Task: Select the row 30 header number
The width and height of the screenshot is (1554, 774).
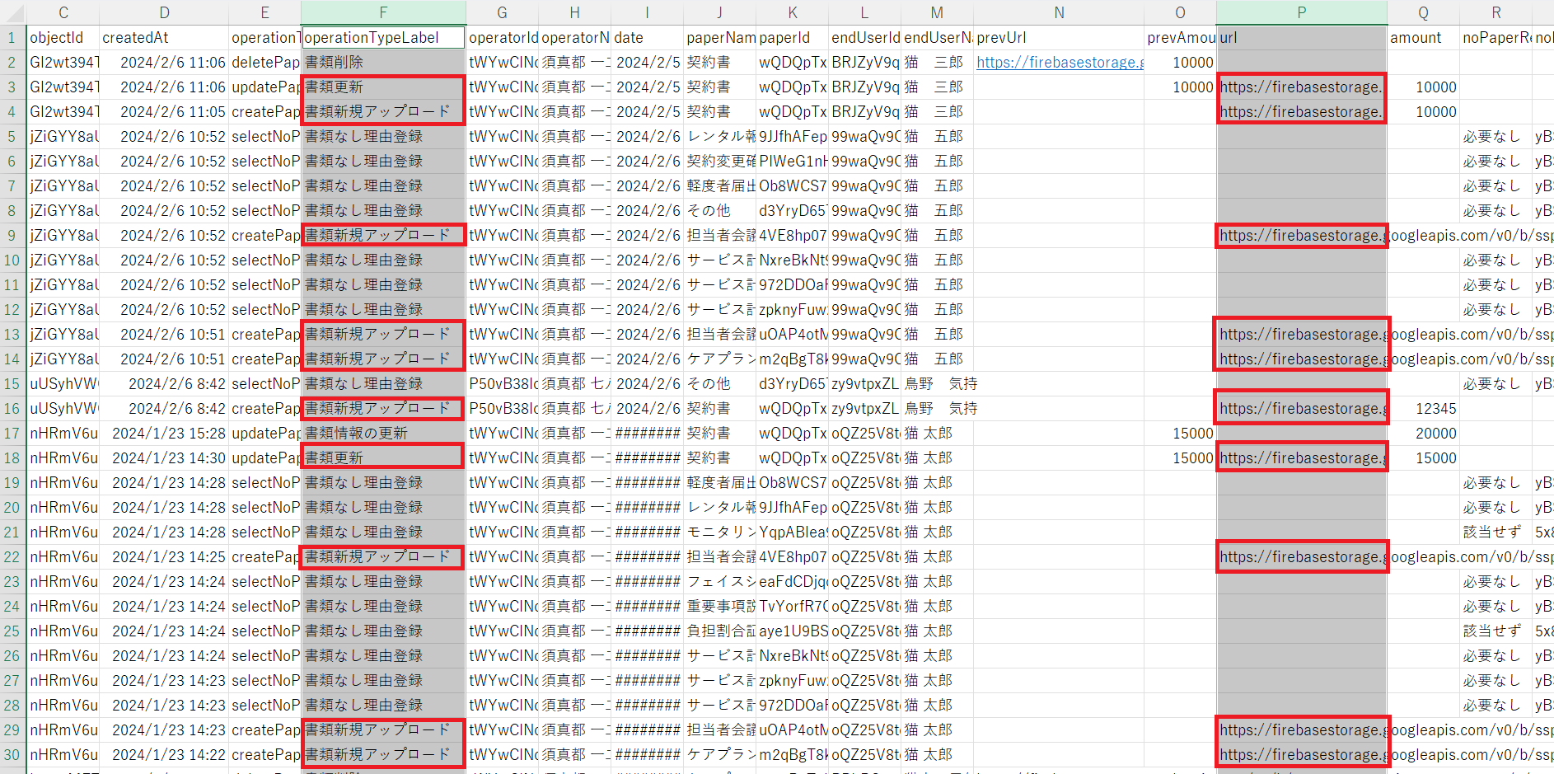Action: (12, 755)
